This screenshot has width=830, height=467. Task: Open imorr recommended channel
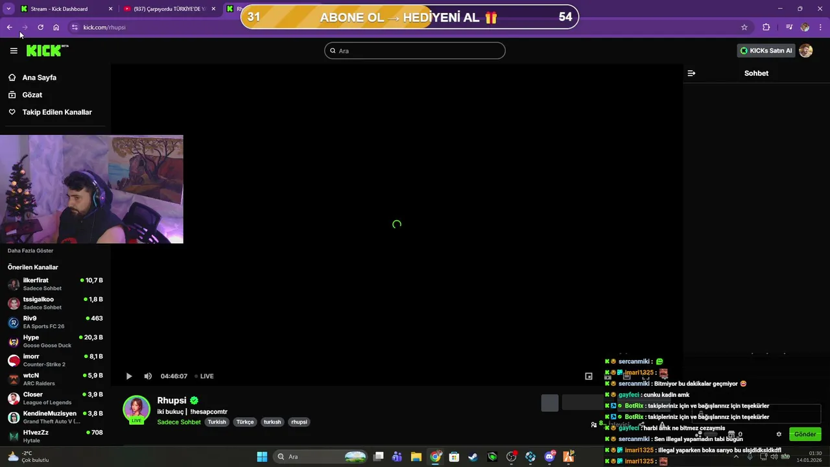tap(55, 360)
